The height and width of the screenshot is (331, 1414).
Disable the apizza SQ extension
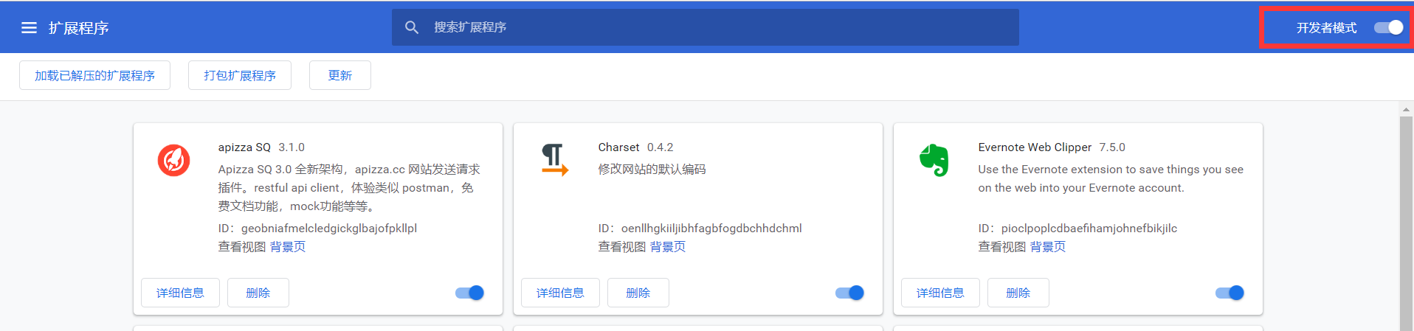[469, 293]
